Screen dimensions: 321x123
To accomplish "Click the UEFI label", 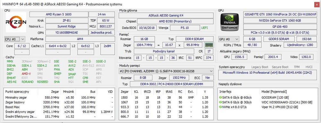I will [204, 28].
